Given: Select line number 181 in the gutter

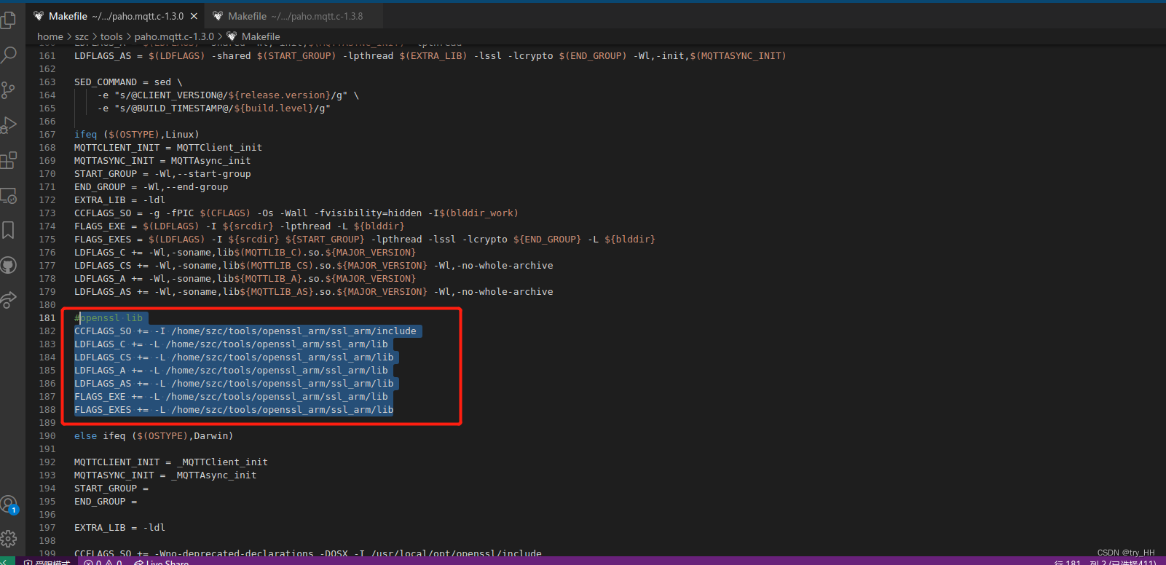Looking at the screenshot, I should (47, 317).
